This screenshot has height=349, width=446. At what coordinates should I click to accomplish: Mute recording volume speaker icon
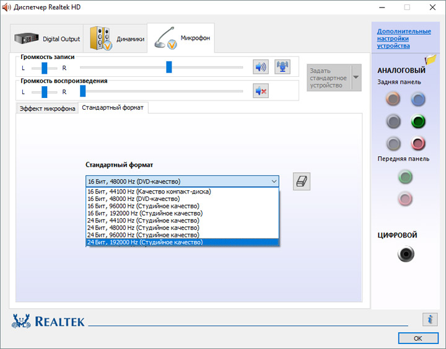pos(261,67)
